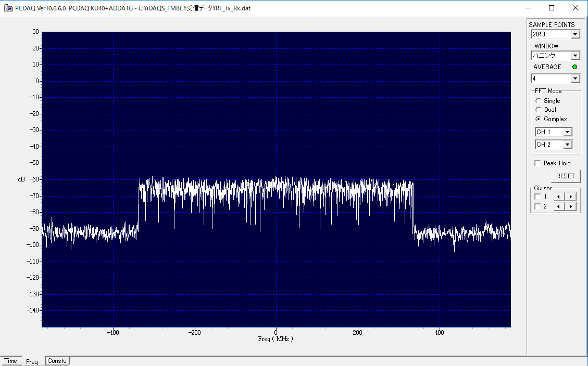The height and width of the screenshot is (366, 588).
Task: Move Cursor 1 left with arrow button
Action: (x=559, y=197)
